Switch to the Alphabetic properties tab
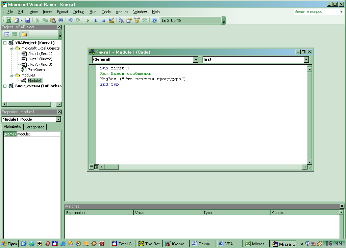Screen dimensions: 346x248 coord(13,126)
